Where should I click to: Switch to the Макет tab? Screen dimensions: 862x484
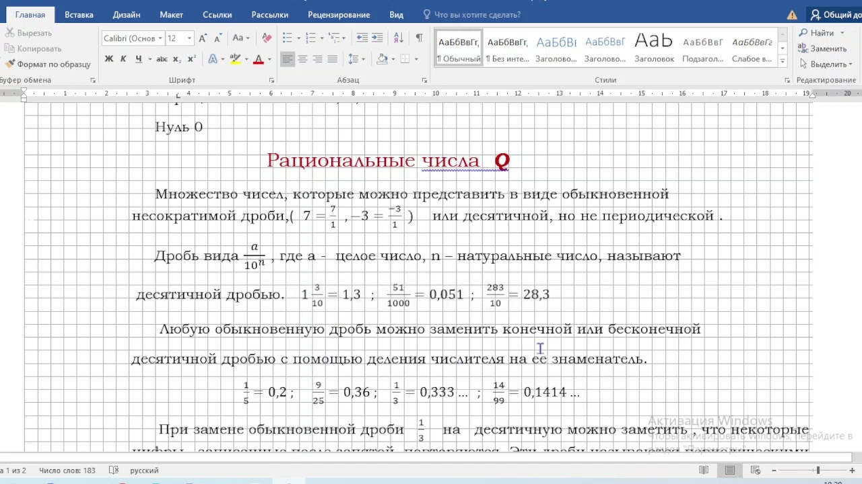pyautogui.click(x=171, y=15)
